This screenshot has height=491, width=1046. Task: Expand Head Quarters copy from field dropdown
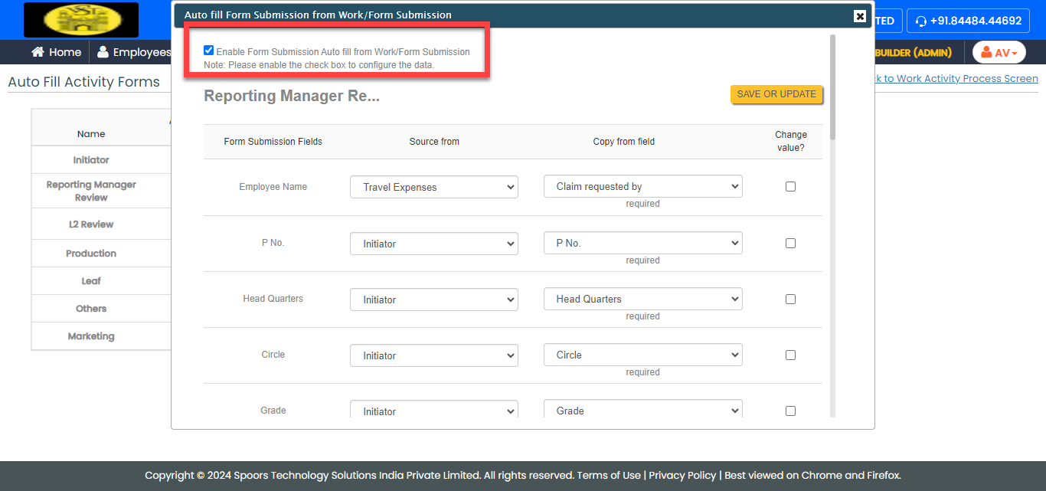coord(642,299)
